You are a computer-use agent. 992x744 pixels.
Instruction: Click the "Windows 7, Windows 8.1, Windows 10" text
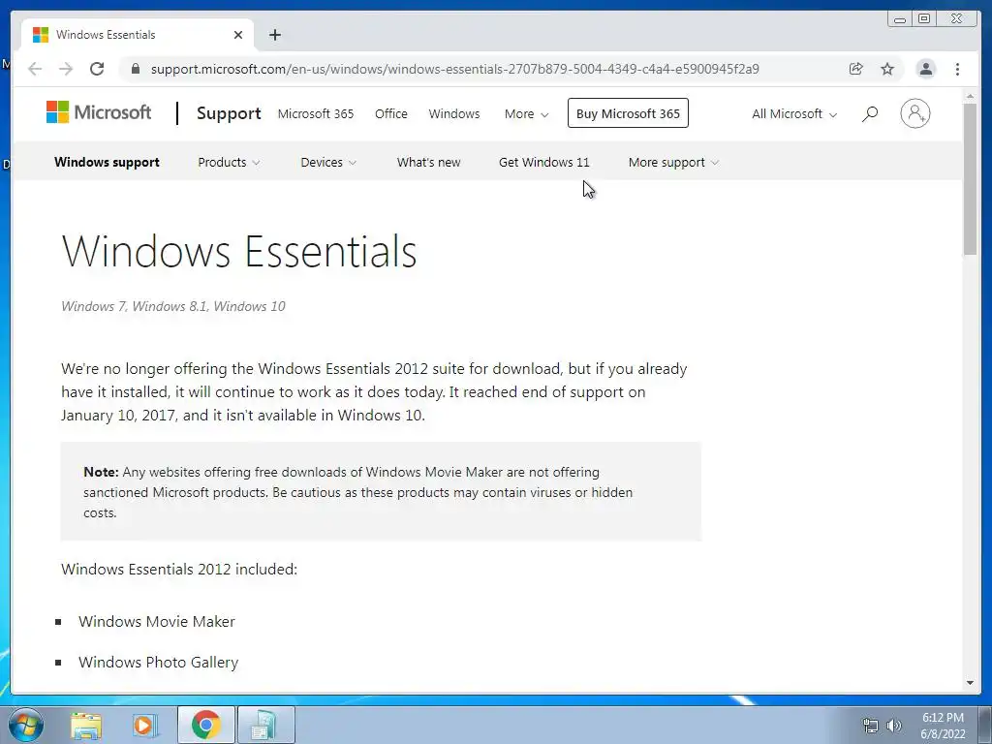(173, 306)
